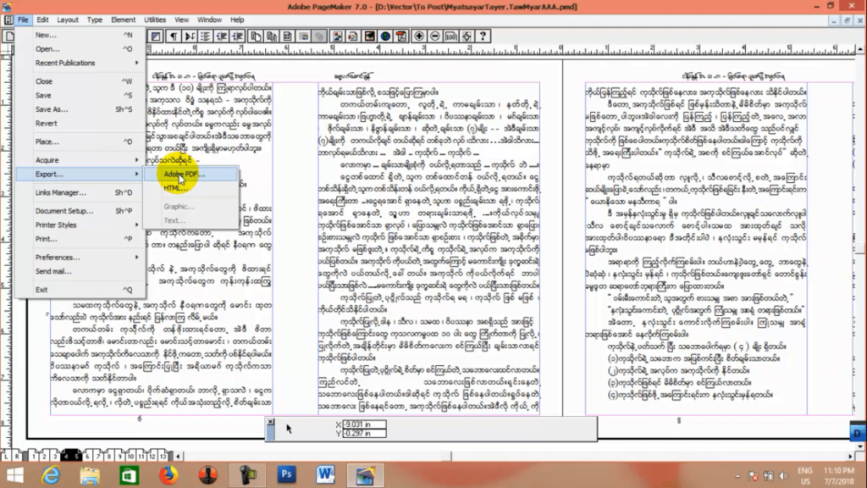Click the Zoom Out minus icon
The width and height of the screenshot is (867, 488).
pos(434,36)
